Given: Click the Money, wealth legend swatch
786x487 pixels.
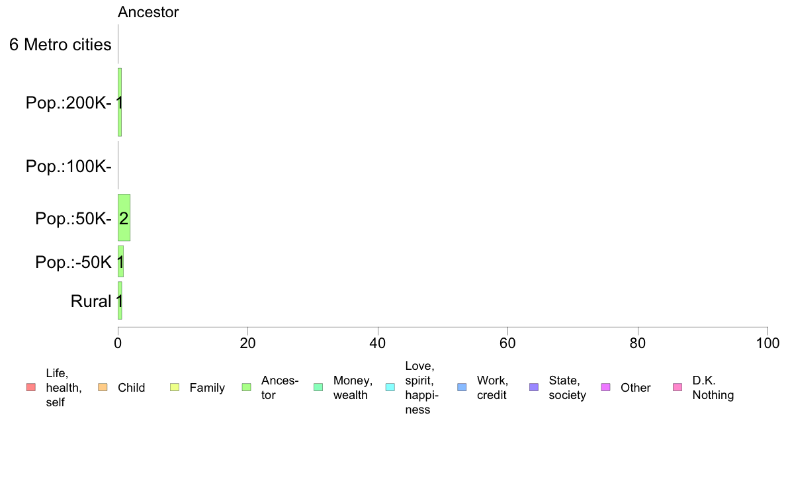Looking at the screenshot, I should tap(318, 387).
